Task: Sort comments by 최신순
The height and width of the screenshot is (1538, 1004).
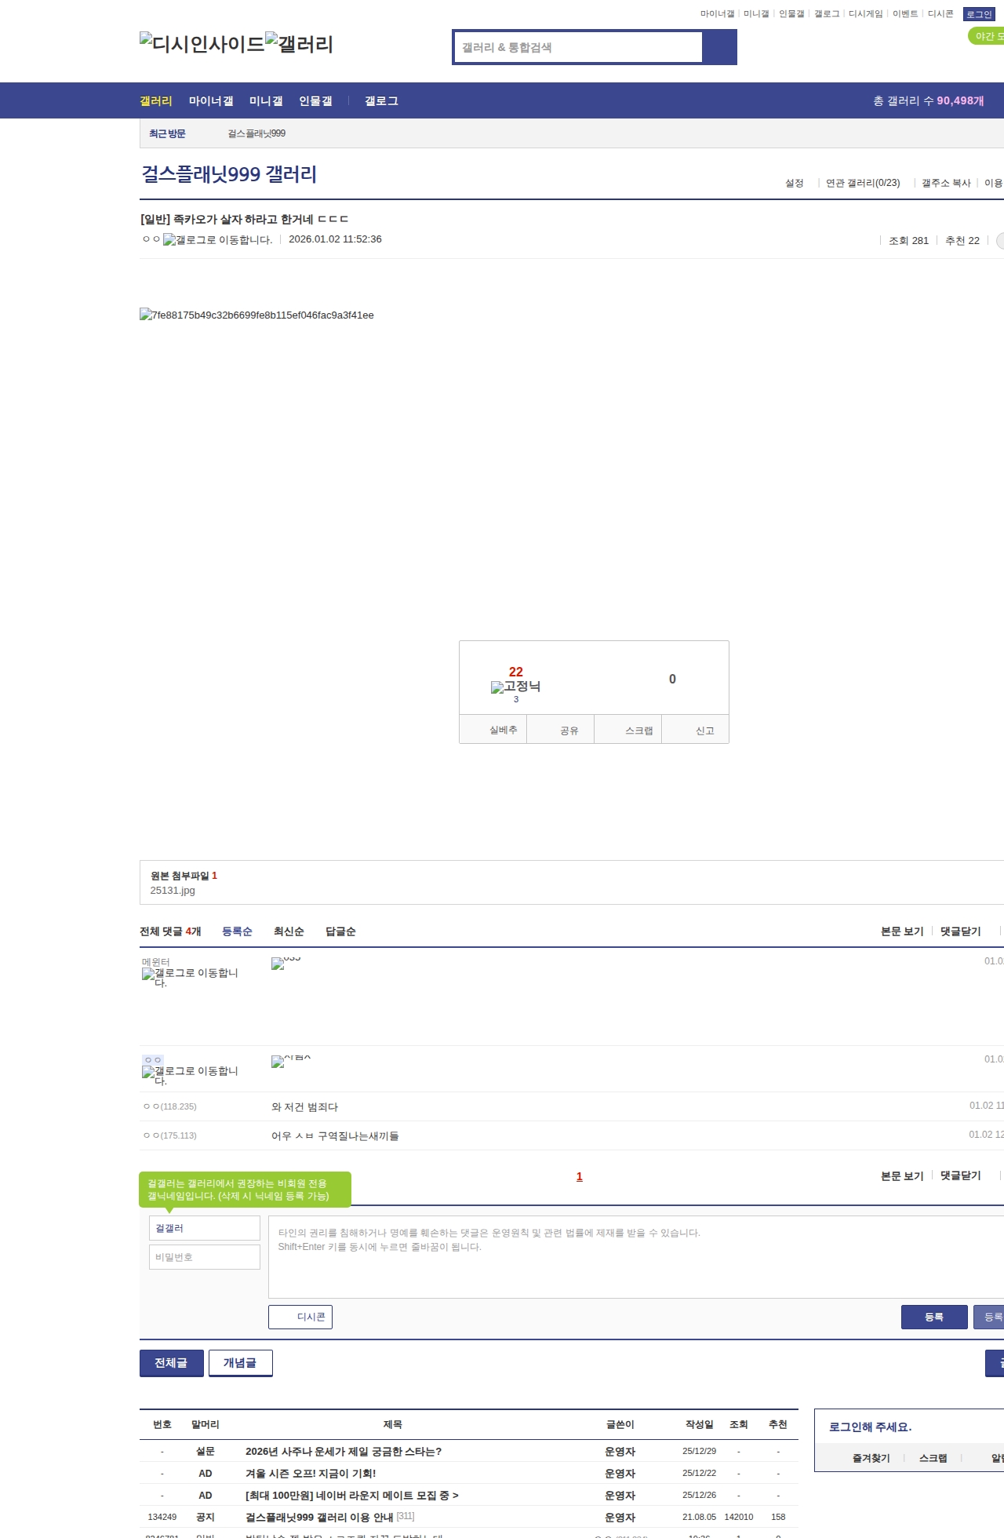Action: (289, 931)
